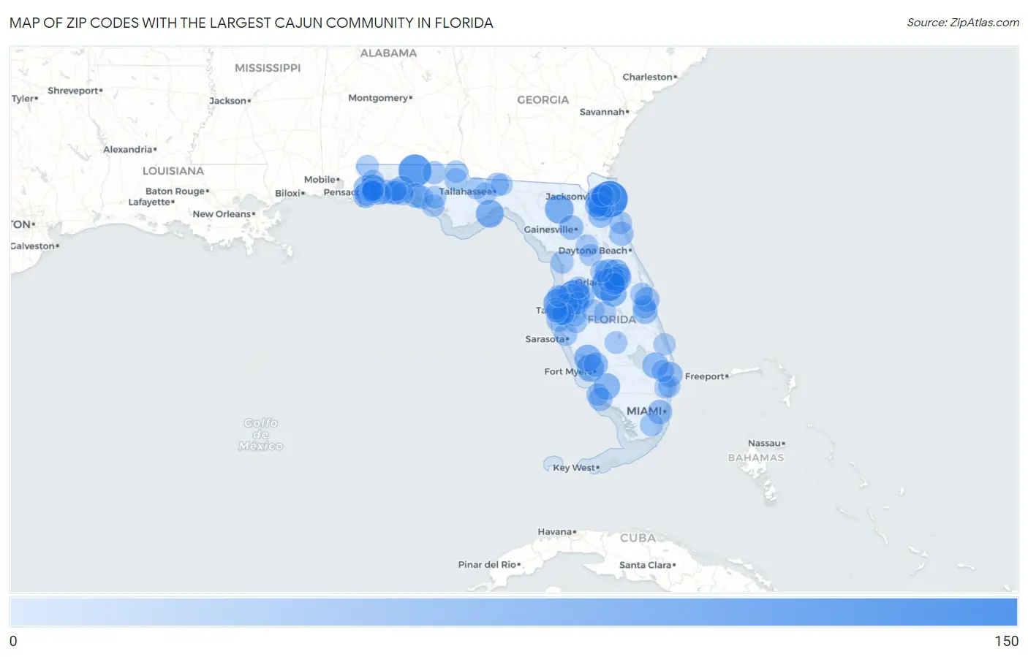Click the CUBA country label
The height and width of the screenshot is (657, 1028).
point(638,538)
